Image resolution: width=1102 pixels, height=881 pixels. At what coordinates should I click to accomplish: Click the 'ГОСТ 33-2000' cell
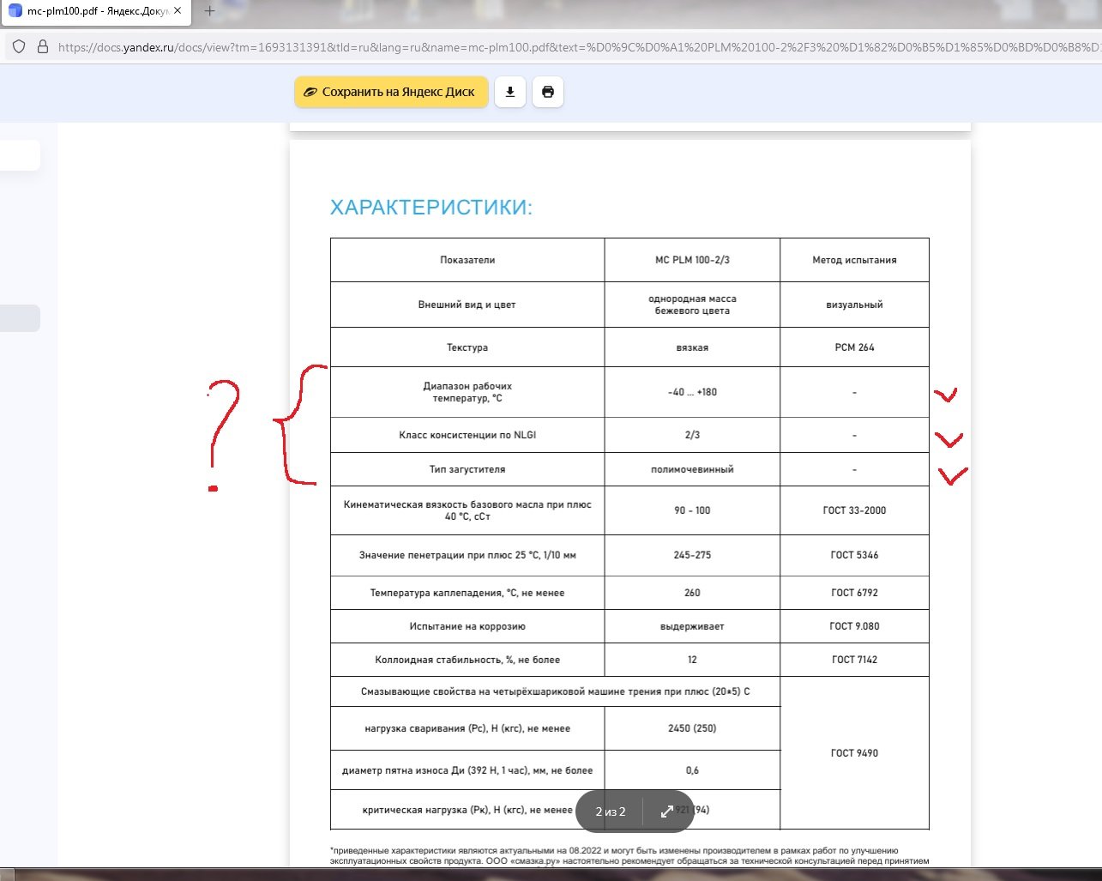pyautogui.click(x=854, y=510)
